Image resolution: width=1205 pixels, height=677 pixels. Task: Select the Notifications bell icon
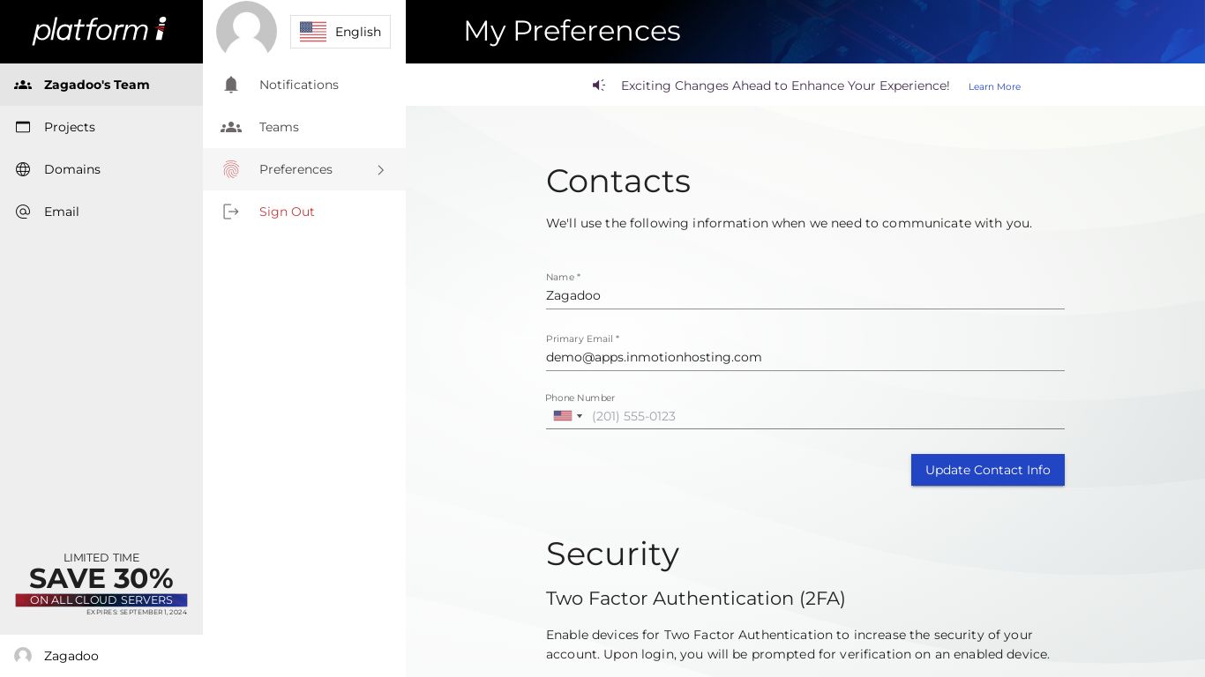coord(231,85)
